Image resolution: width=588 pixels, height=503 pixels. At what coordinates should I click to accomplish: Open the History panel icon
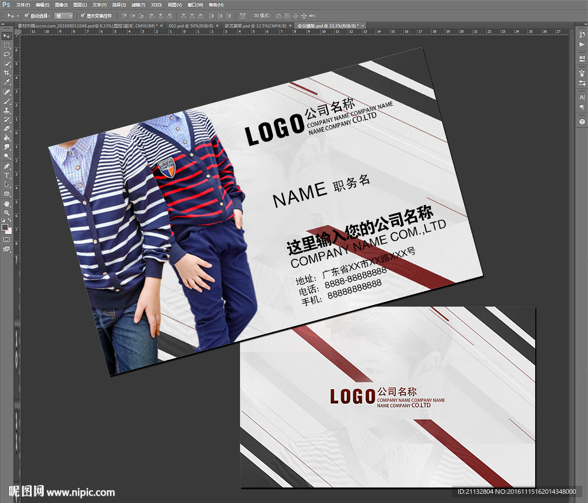point(582,36)
